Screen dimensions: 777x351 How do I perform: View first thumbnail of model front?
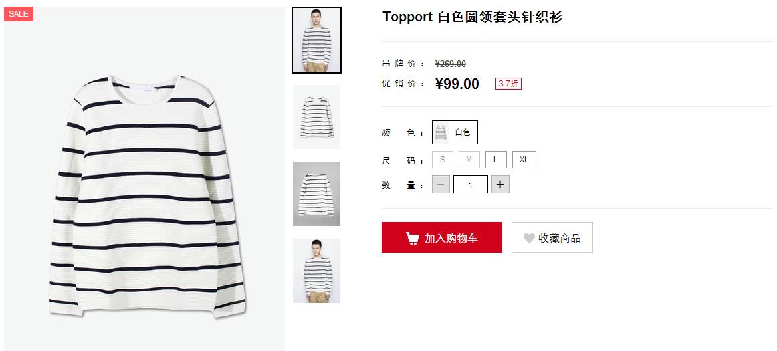point(317,40)
